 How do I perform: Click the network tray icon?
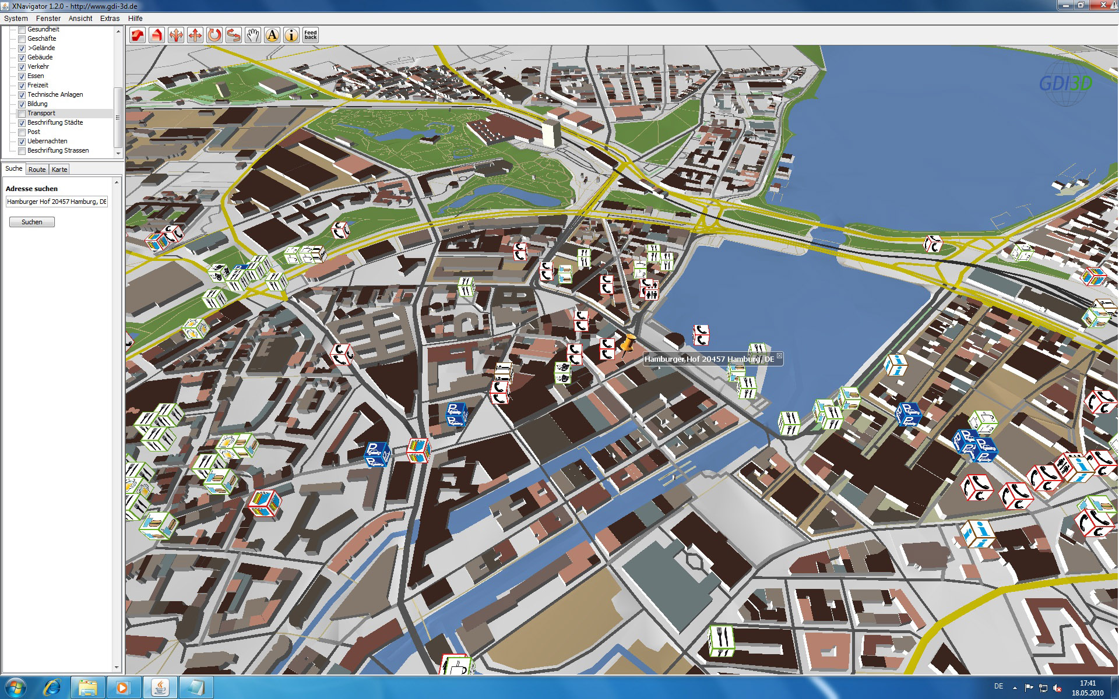[x=1043, y=688]
